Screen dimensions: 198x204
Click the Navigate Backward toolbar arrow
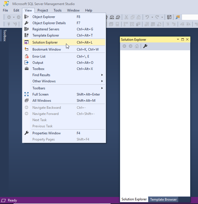point(9,17)
